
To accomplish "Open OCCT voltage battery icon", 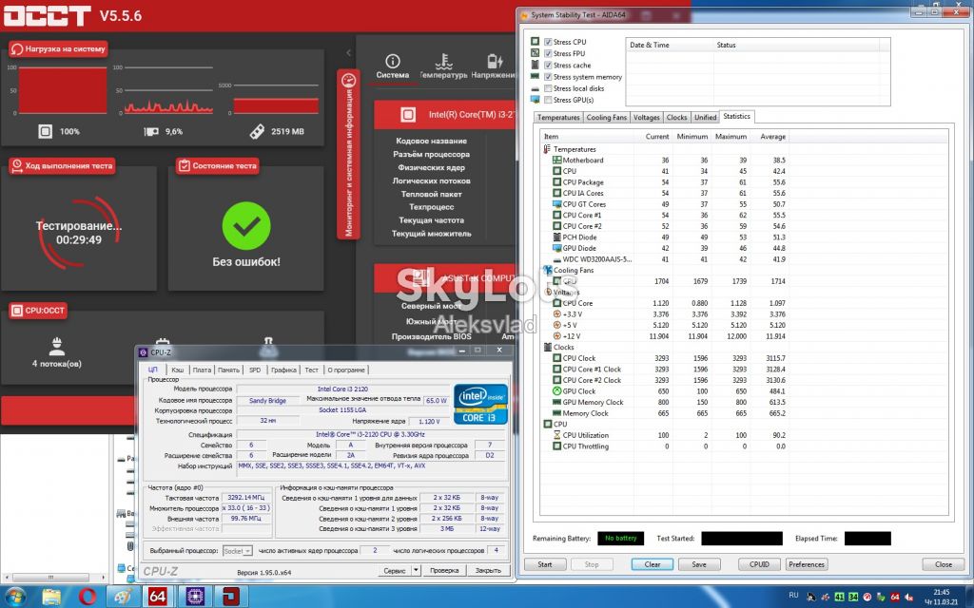I will coord(495,62).
